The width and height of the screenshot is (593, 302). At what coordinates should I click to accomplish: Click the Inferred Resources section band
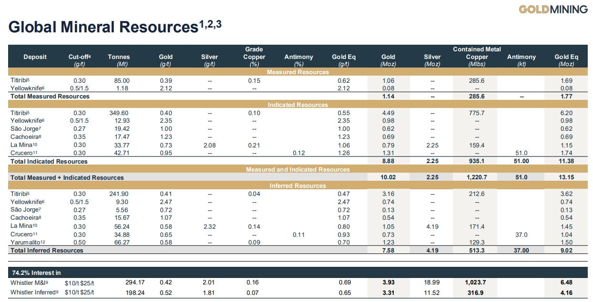tap(298, 185)
